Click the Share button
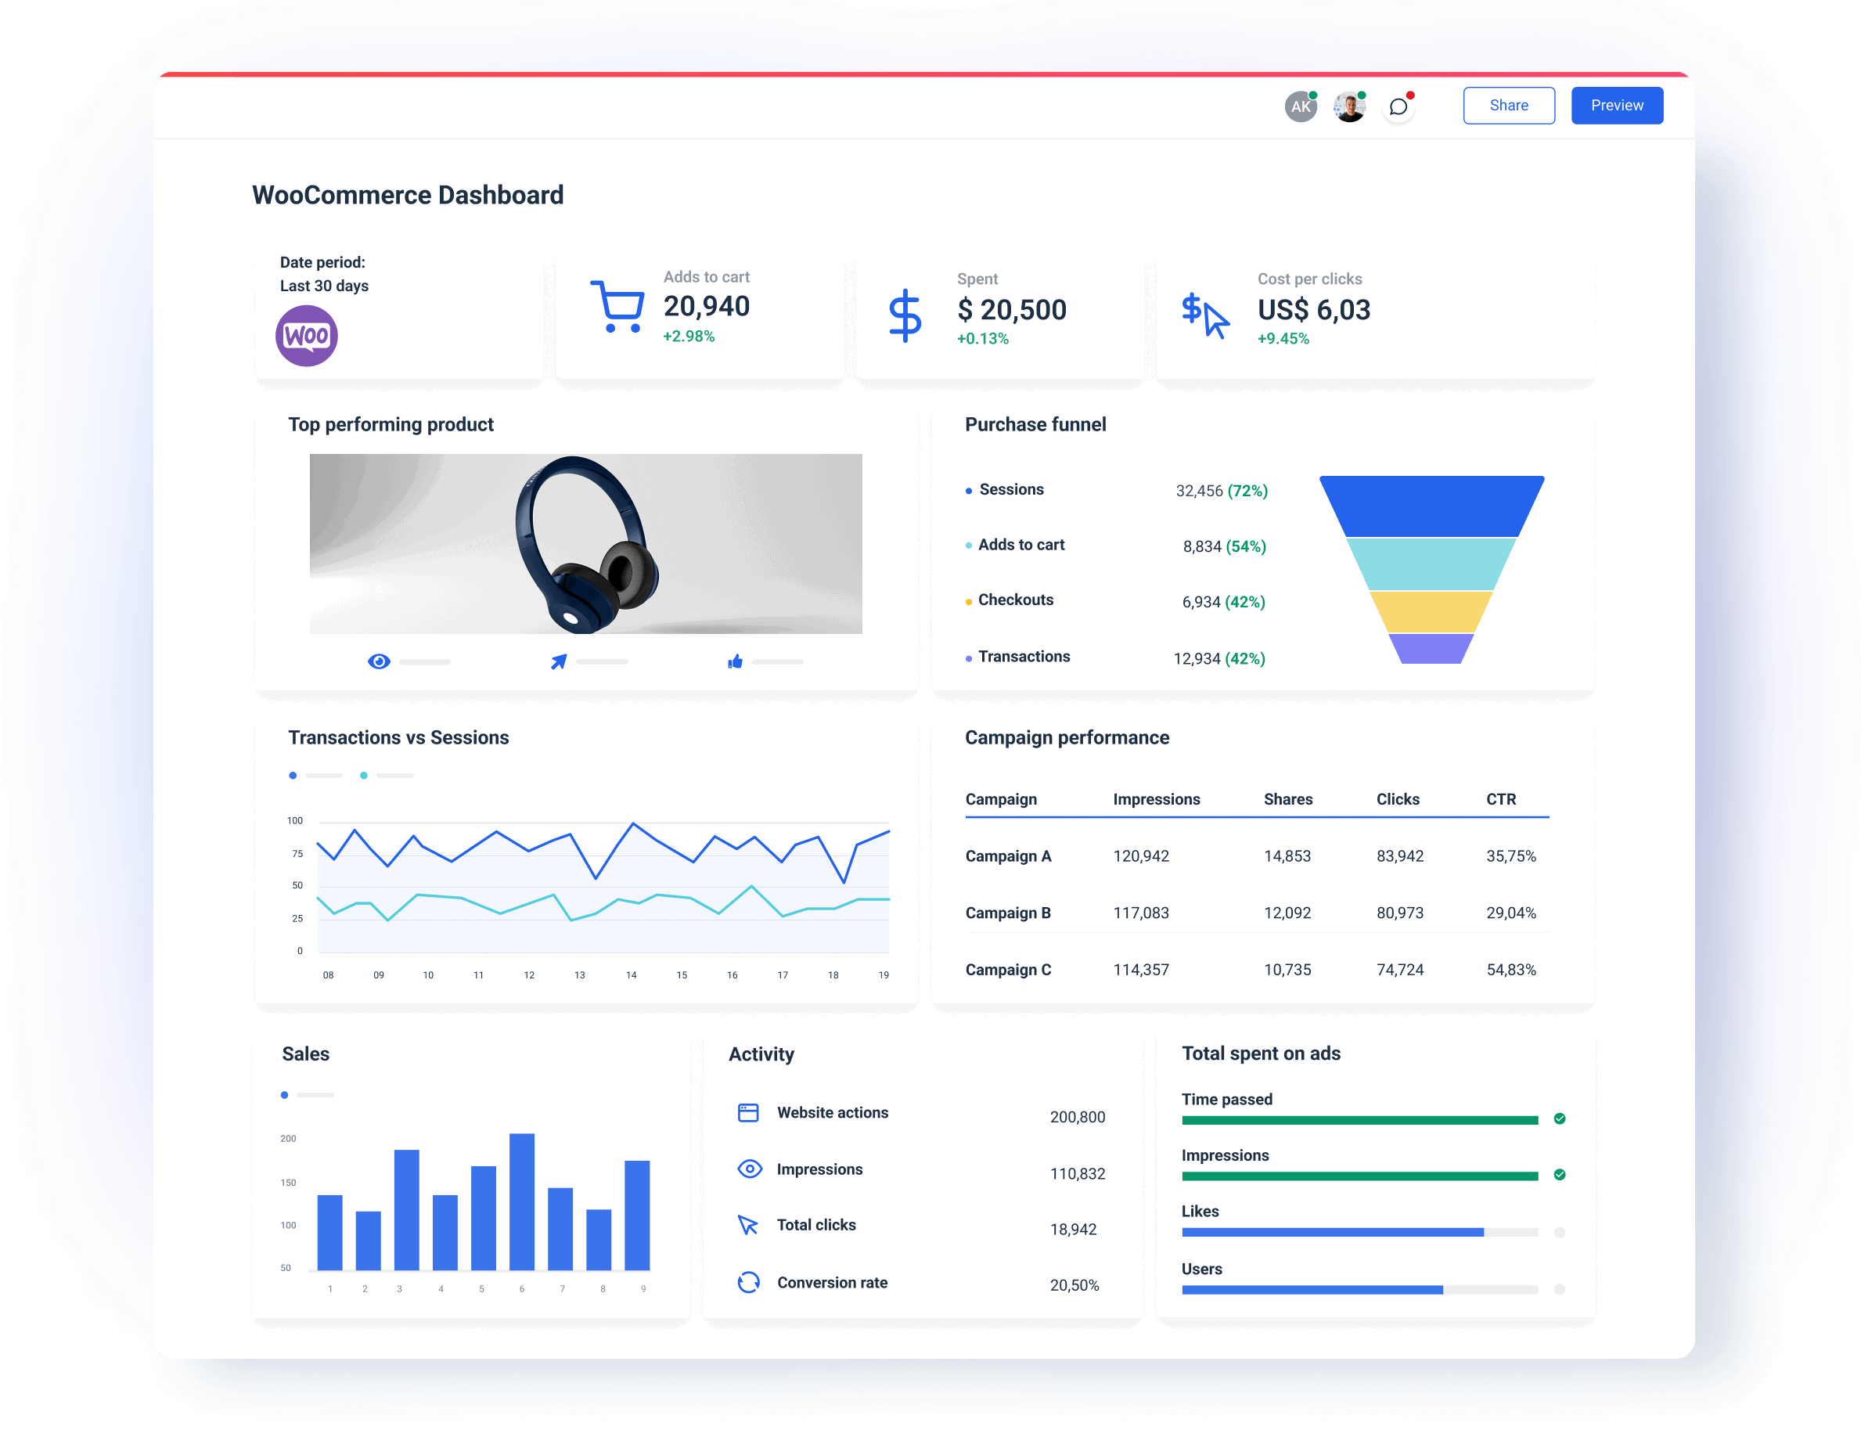1861x1430 pixels. [x=1509, y=105]
